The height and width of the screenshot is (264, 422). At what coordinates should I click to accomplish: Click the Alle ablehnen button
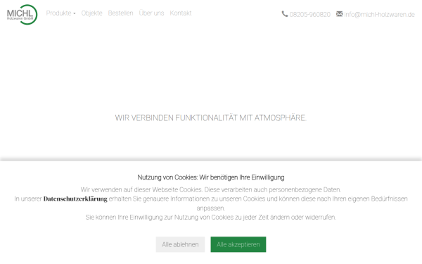coord(180,244)
